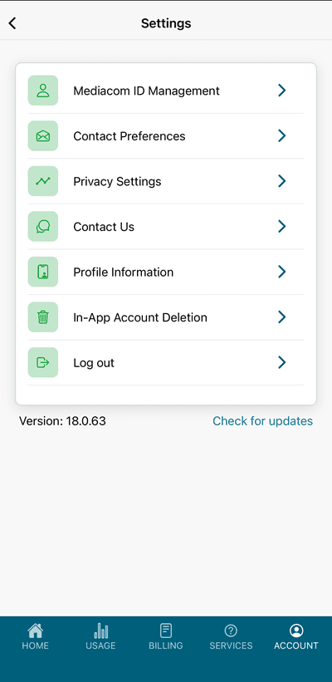Expand In-App Account Deletion chevron

(282, 317)
